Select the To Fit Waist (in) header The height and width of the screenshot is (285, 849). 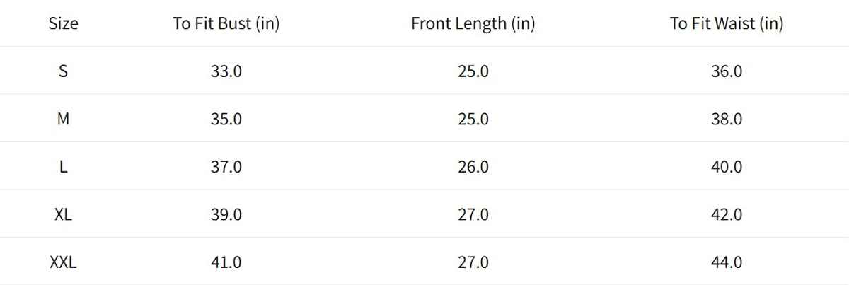point(727,23)
